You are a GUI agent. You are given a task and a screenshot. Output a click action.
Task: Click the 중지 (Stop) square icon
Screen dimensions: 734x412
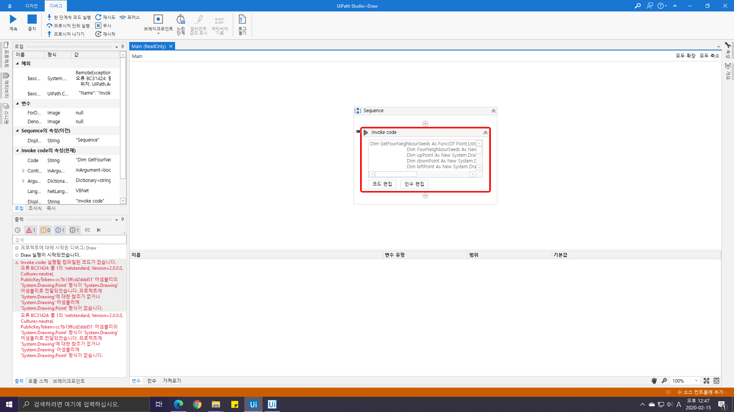point(32,19)
